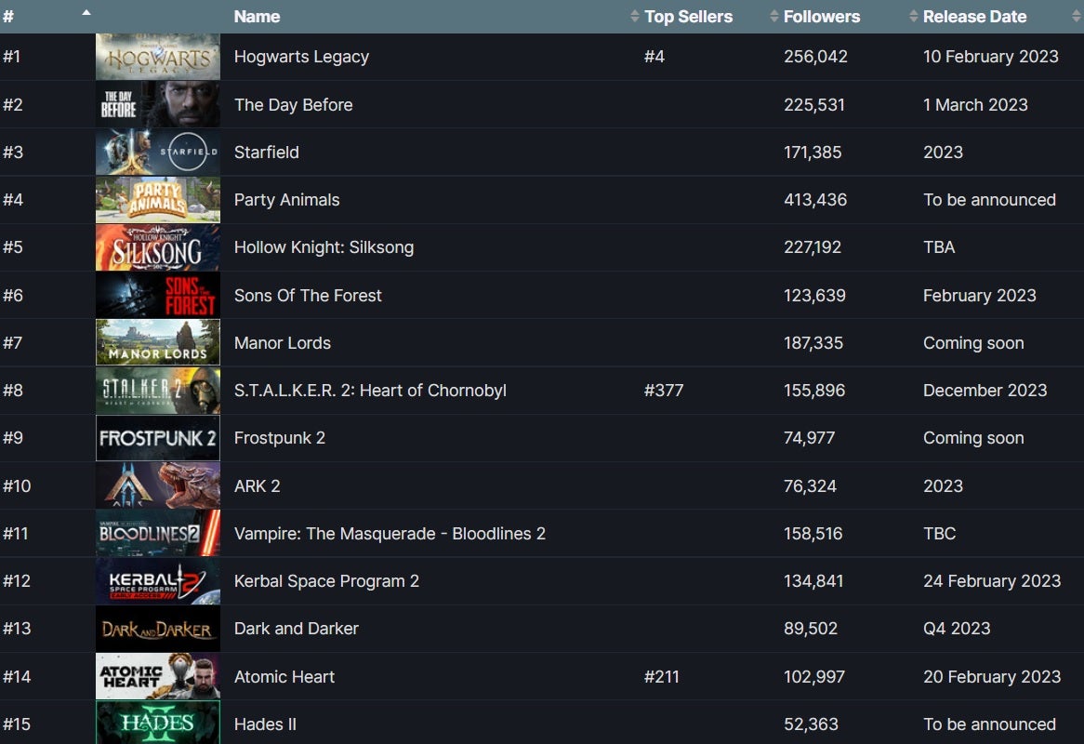The image size is (1084, 744).
Task: Open Kerbal Space Program 2 thumbnail
Action: click(158, 581)
